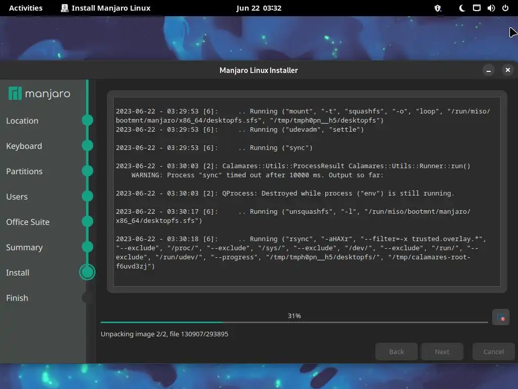Click the 'Unpacking image 2/2' status text

(164, 334)
